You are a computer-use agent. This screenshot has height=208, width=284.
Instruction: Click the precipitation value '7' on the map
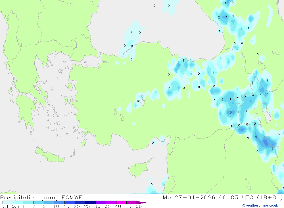point(226,17)
